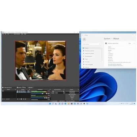Open the Microsoft Software License Terms link

click(116, 66)
